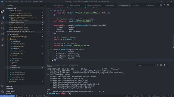The width and height of the screenshot is (174, 97).
Task: Click the Go language mode status item
Action: 150,96
